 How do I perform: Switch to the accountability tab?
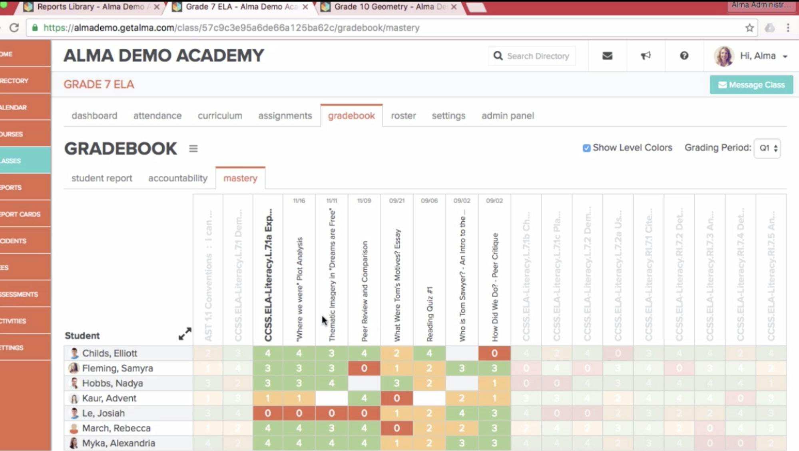[x=178, y=178]
